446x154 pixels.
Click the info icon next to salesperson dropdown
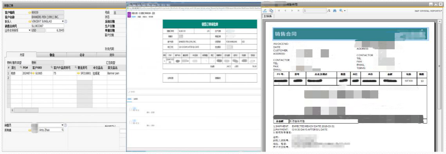[x=66, y=125]
